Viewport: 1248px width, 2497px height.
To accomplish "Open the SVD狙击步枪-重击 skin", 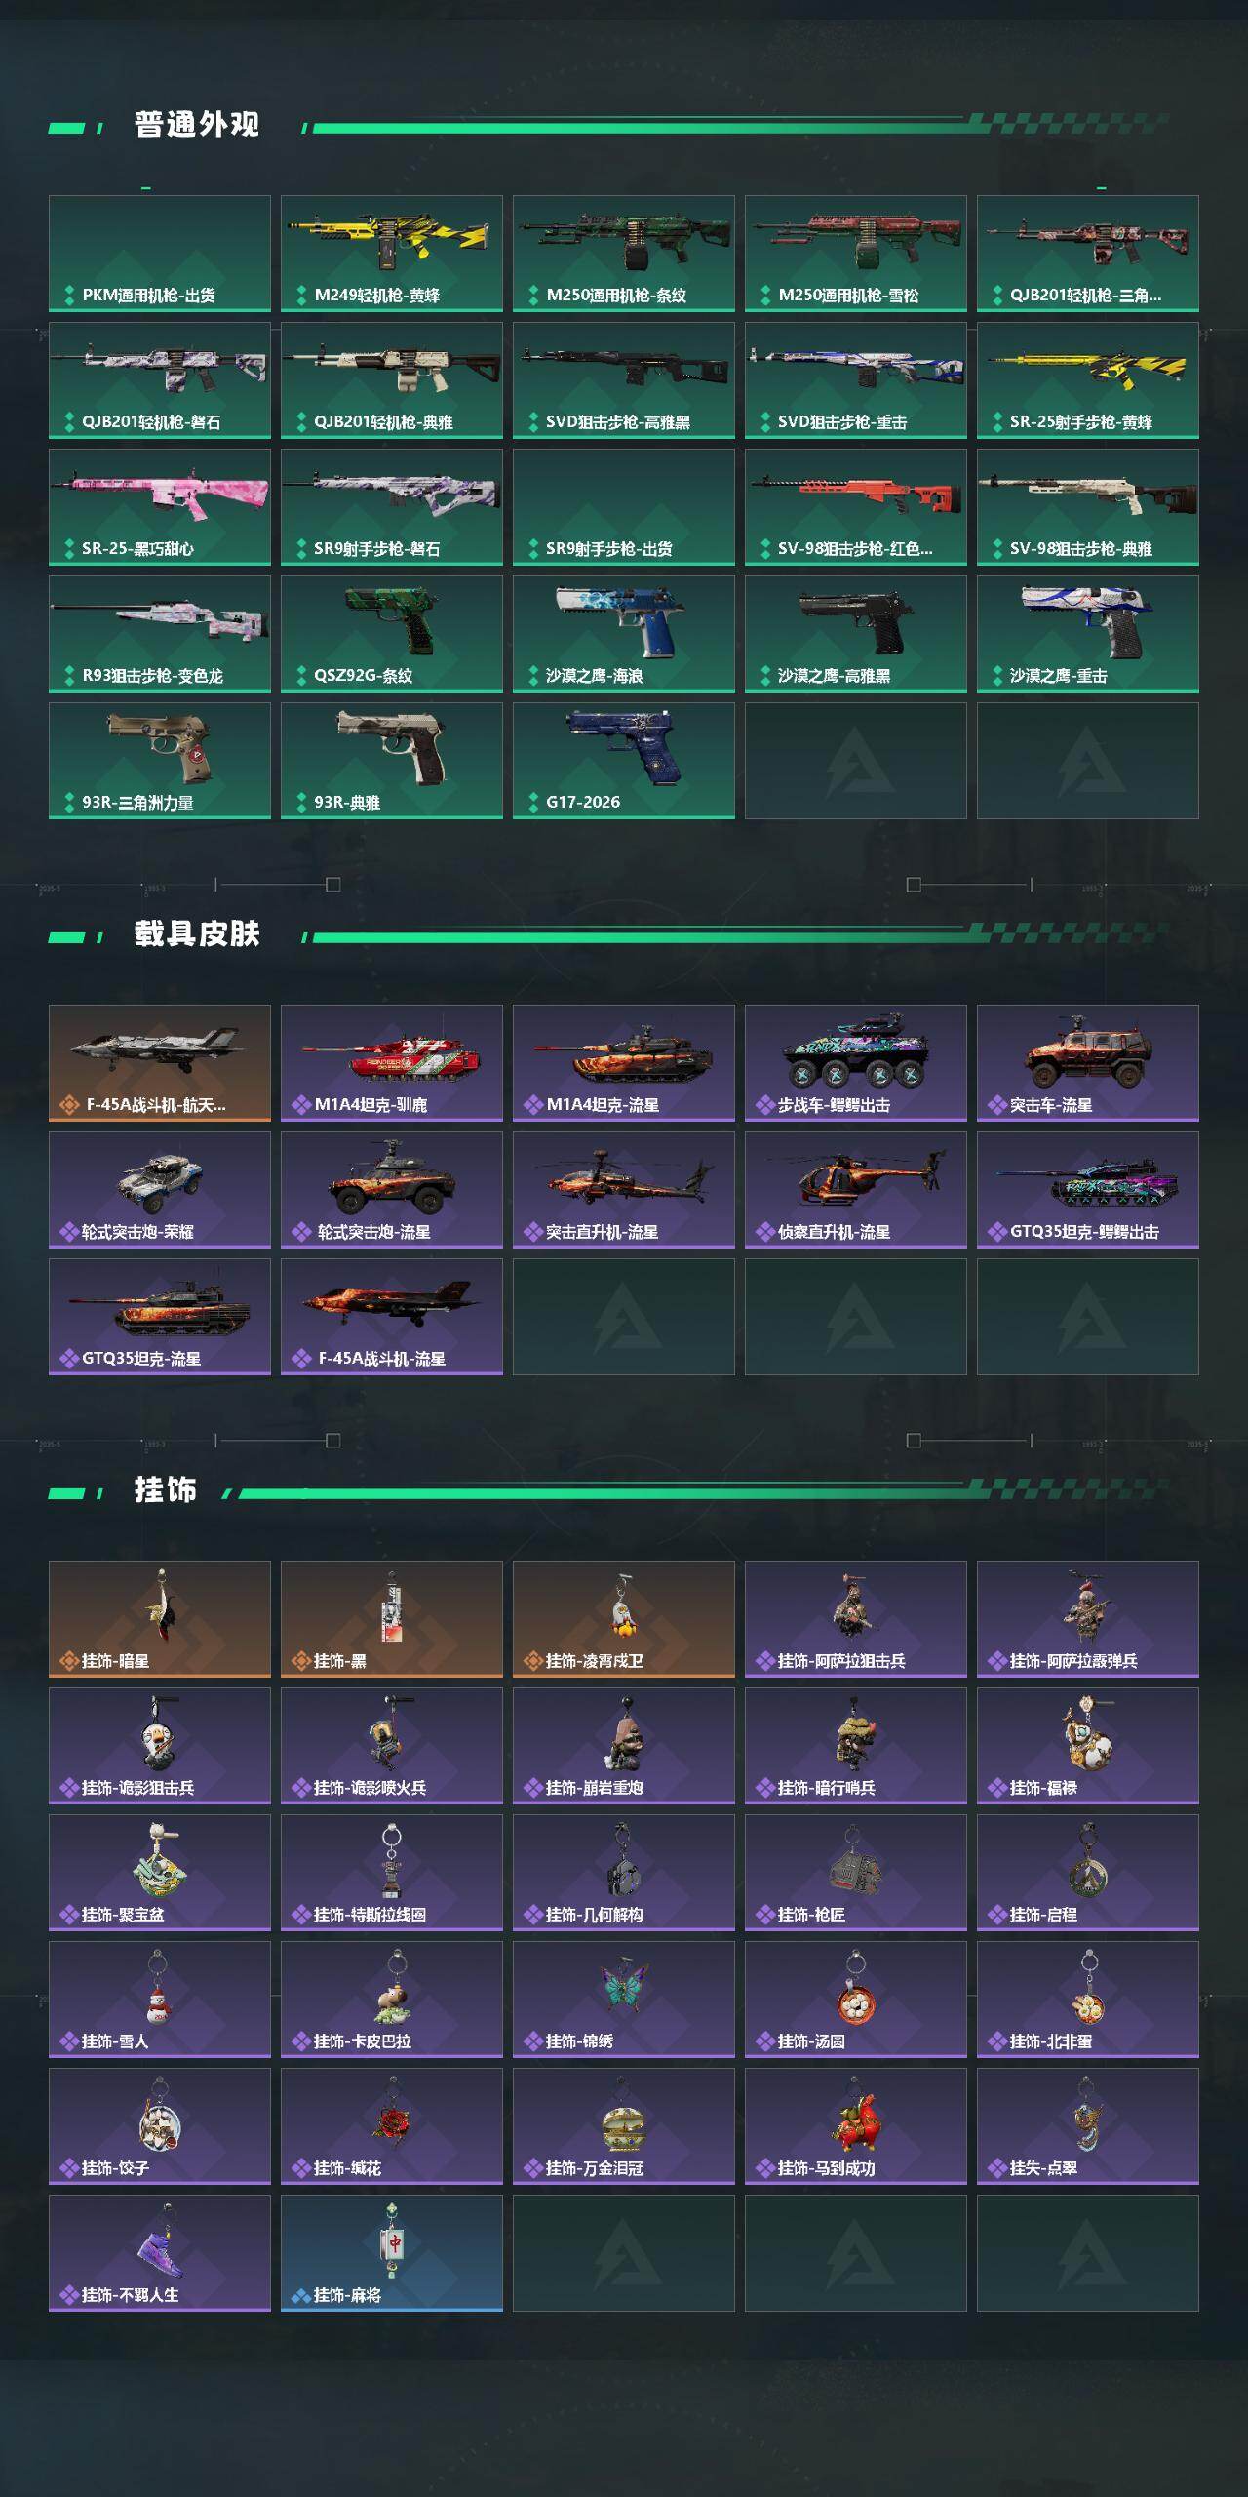I will coord(856,380).
